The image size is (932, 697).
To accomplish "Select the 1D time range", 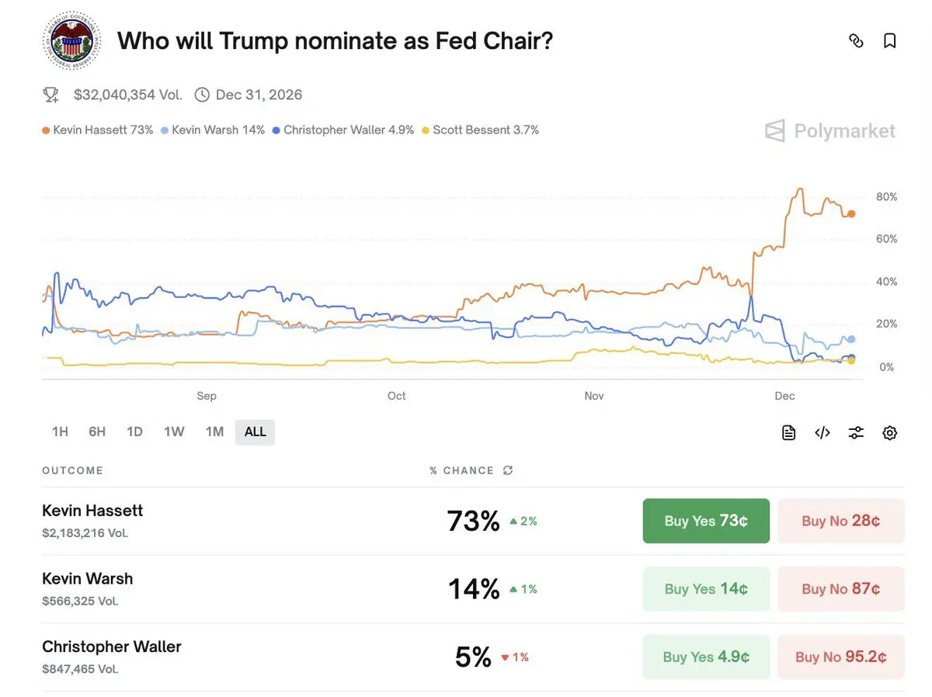I will point(134,432).
